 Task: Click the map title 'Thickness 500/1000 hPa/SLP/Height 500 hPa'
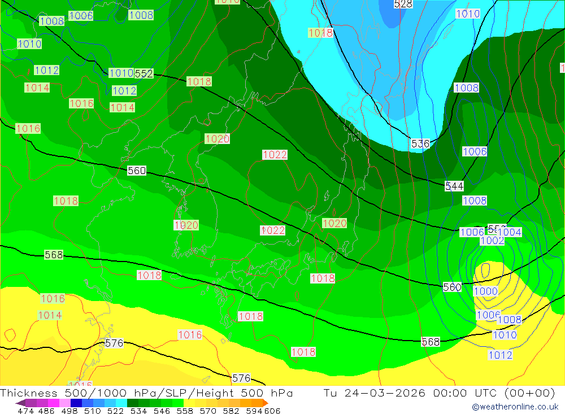(146, 393)
